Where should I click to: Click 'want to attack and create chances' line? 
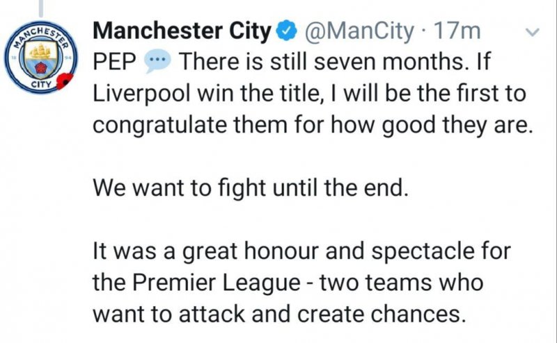point(277,314)
